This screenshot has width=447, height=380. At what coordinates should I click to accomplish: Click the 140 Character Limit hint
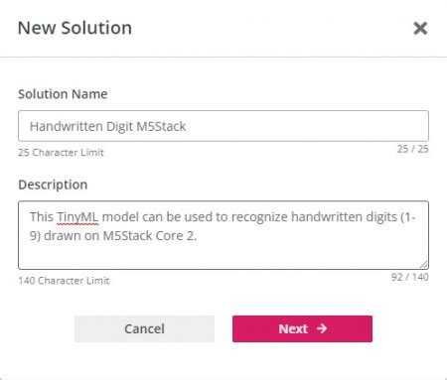click(64, 281)
